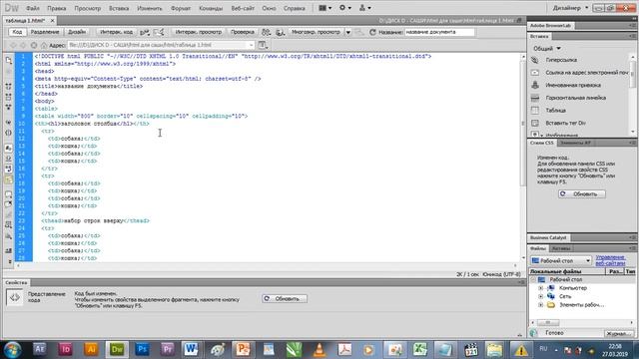Click the stop icon in the address bar

click(x=34, y=45)
